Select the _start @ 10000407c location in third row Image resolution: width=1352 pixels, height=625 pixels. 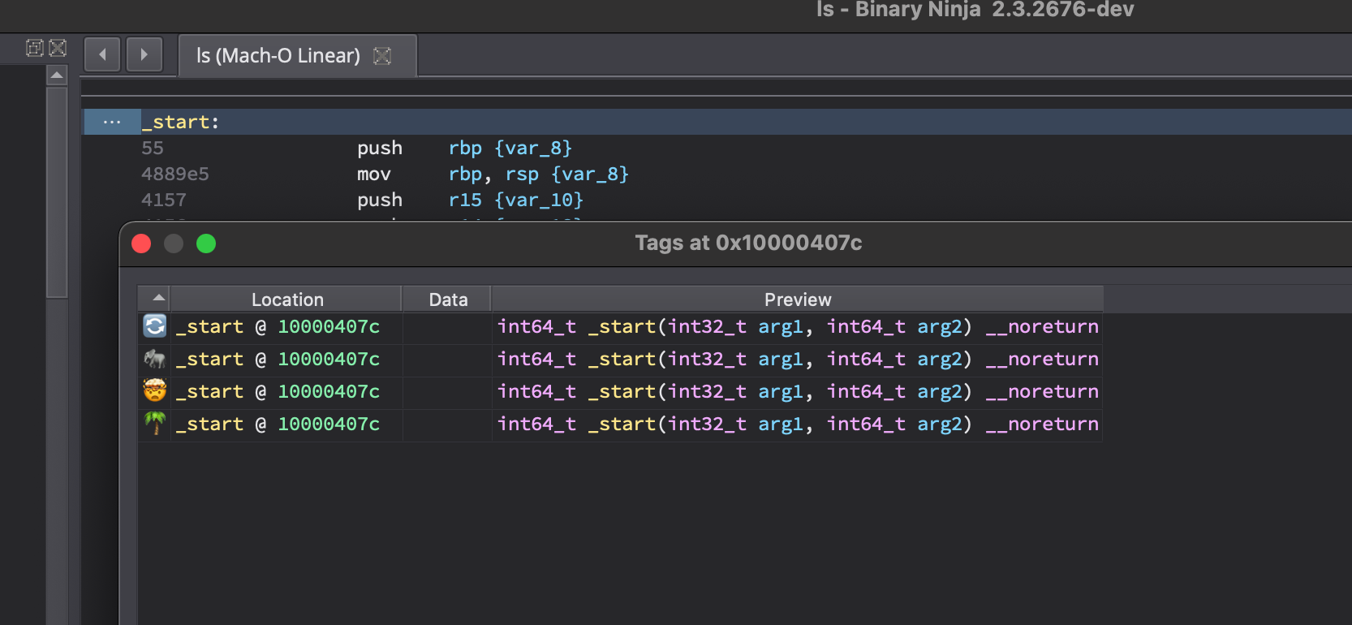click(x=278, y=391)
